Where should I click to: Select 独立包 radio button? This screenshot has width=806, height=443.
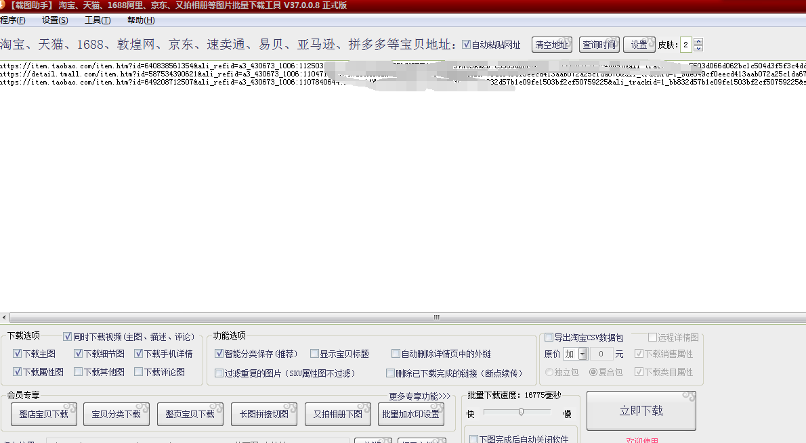(x=549, y=372)
